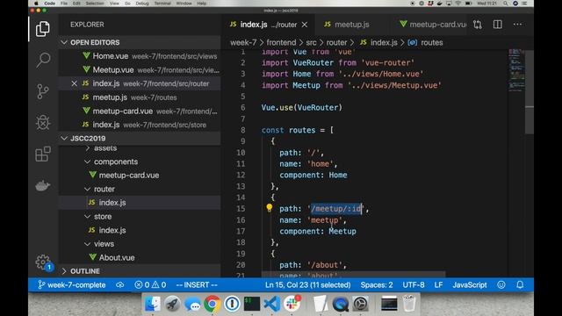Open the Manage gear icon
The image size is (562, 316).
[x=43, y=262]
